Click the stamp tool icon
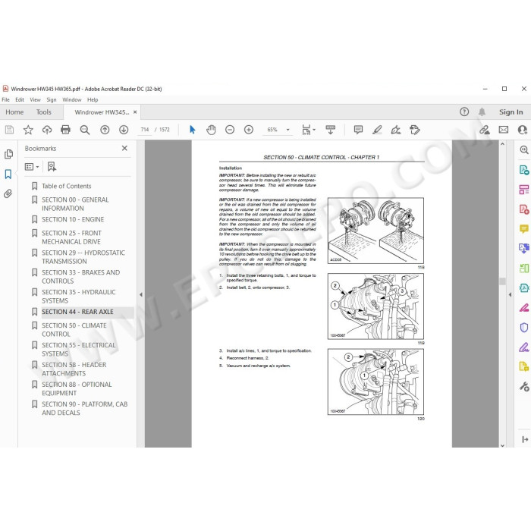The width and height of the screenshot is (531, 531). pos(414,130)
